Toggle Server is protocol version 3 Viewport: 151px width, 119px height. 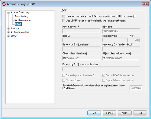(64, 75)
